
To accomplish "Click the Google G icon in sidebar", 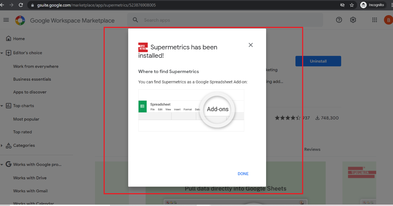I will click(9, 164).
